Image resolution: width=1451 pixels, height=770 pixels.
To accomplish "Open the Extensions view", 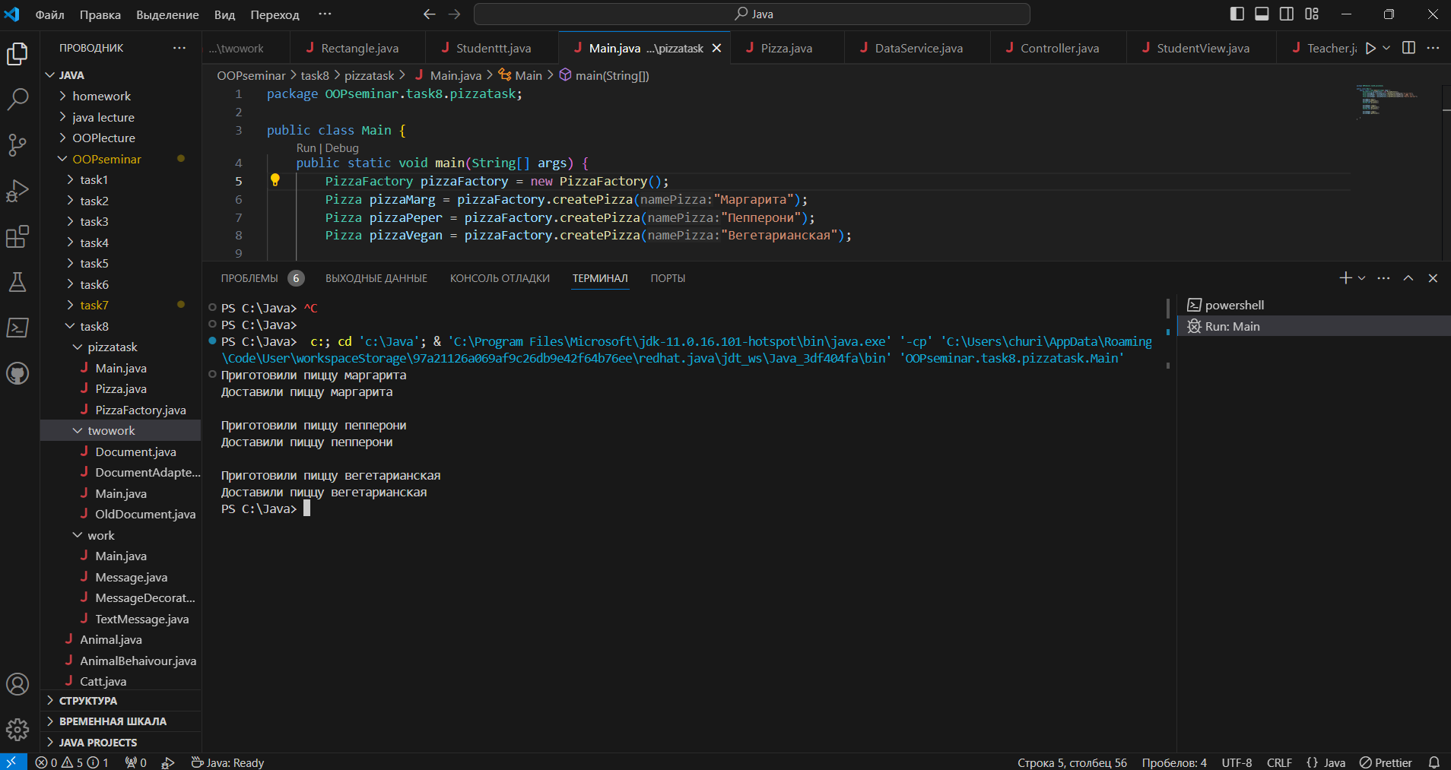I will 17,236.
